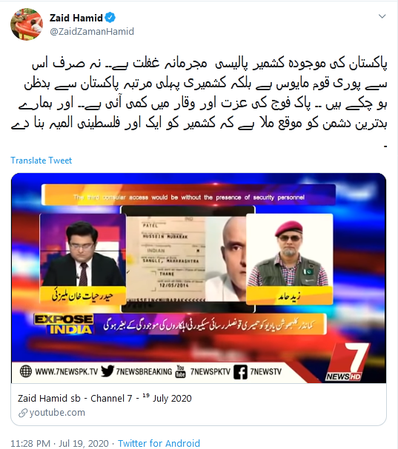This screenshot has height=449, width=398.
Task: Click the Twitter for Android source link
Action: (159, 443)
